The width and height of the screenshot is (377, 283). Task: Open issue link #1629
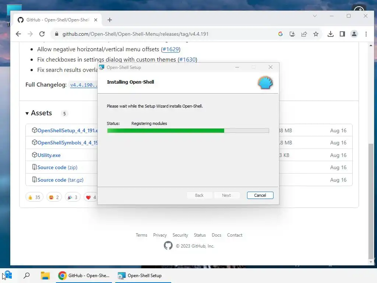[171, 49]
